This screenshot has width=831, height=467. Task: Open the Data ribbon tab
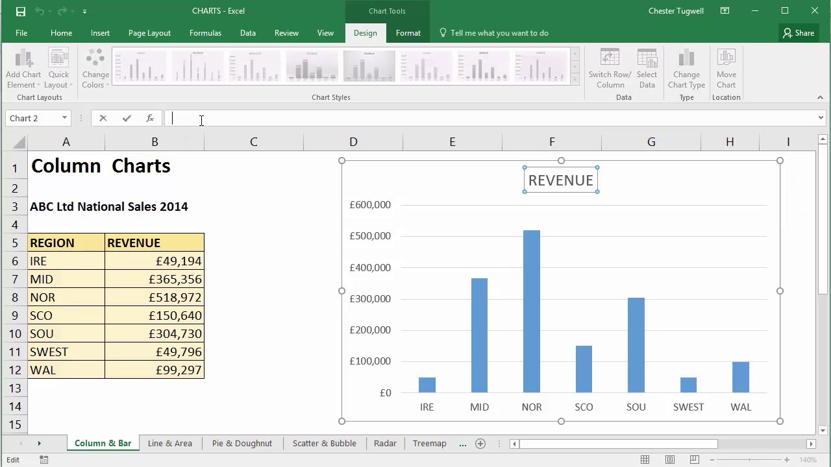coord(247,33)
